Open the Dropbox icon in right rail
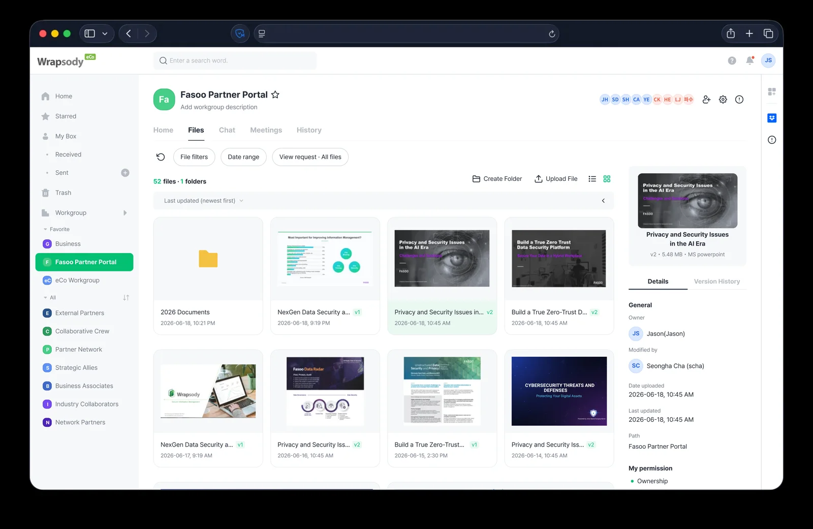813x529 pixels. pos(772,118)
